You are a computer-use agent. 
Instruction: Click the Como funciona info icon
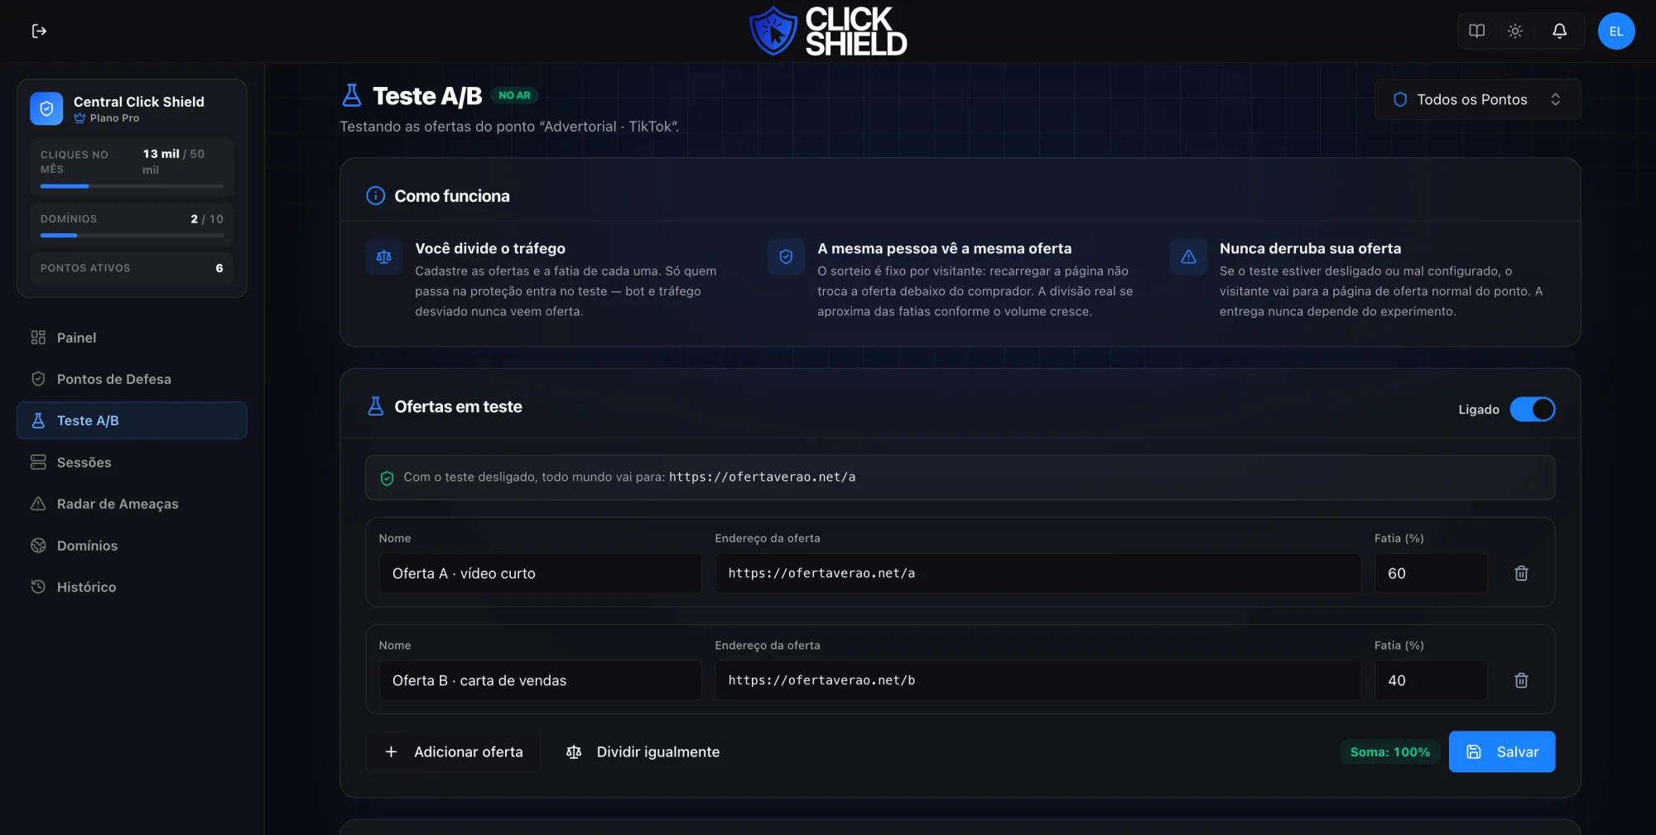pyautogui.click(x=375, y=196)
